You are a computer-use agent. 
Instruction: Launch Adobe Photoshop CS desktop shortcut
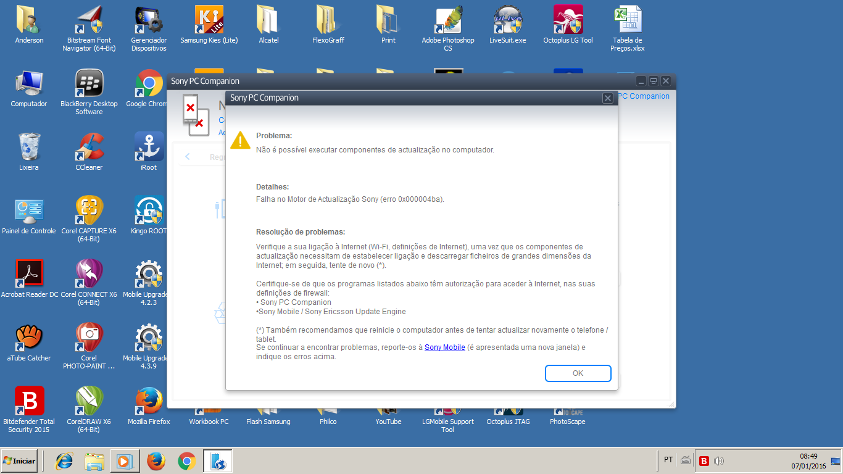click(448, 29)
